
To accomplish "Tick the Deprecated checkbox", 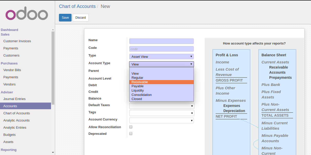I will click(x=131, y=134).
